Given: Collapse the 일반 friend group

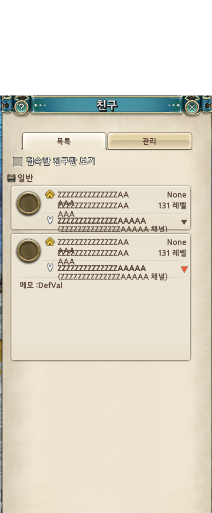Looking at the screenshot, I should coord(11,178).
